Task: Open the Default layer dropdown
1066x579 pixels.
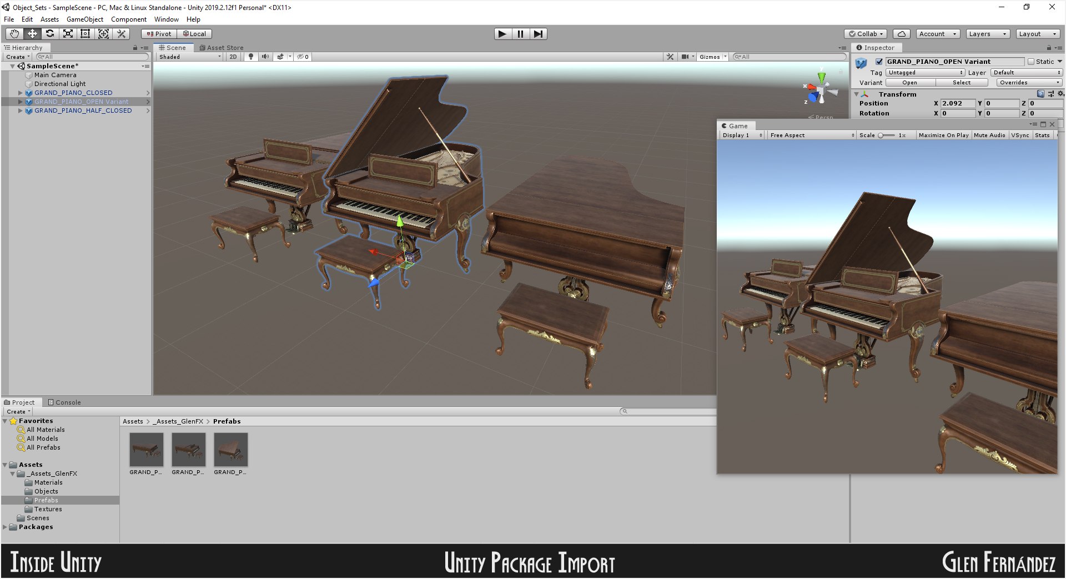Action: [1027, 73]
